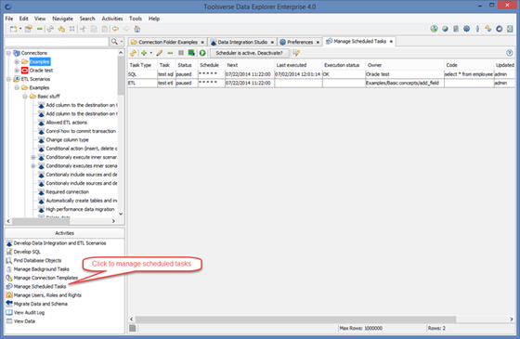Click the greyed Forward arrow icon
Image resolution: width=520 pixels, height=339 pixels.
tap(126, 29)
